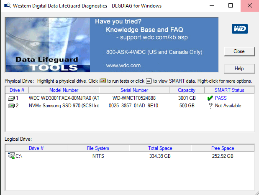The image size is (259, 195).
Task: Click the question mark Not Available icon
Action: coord(210,106)
